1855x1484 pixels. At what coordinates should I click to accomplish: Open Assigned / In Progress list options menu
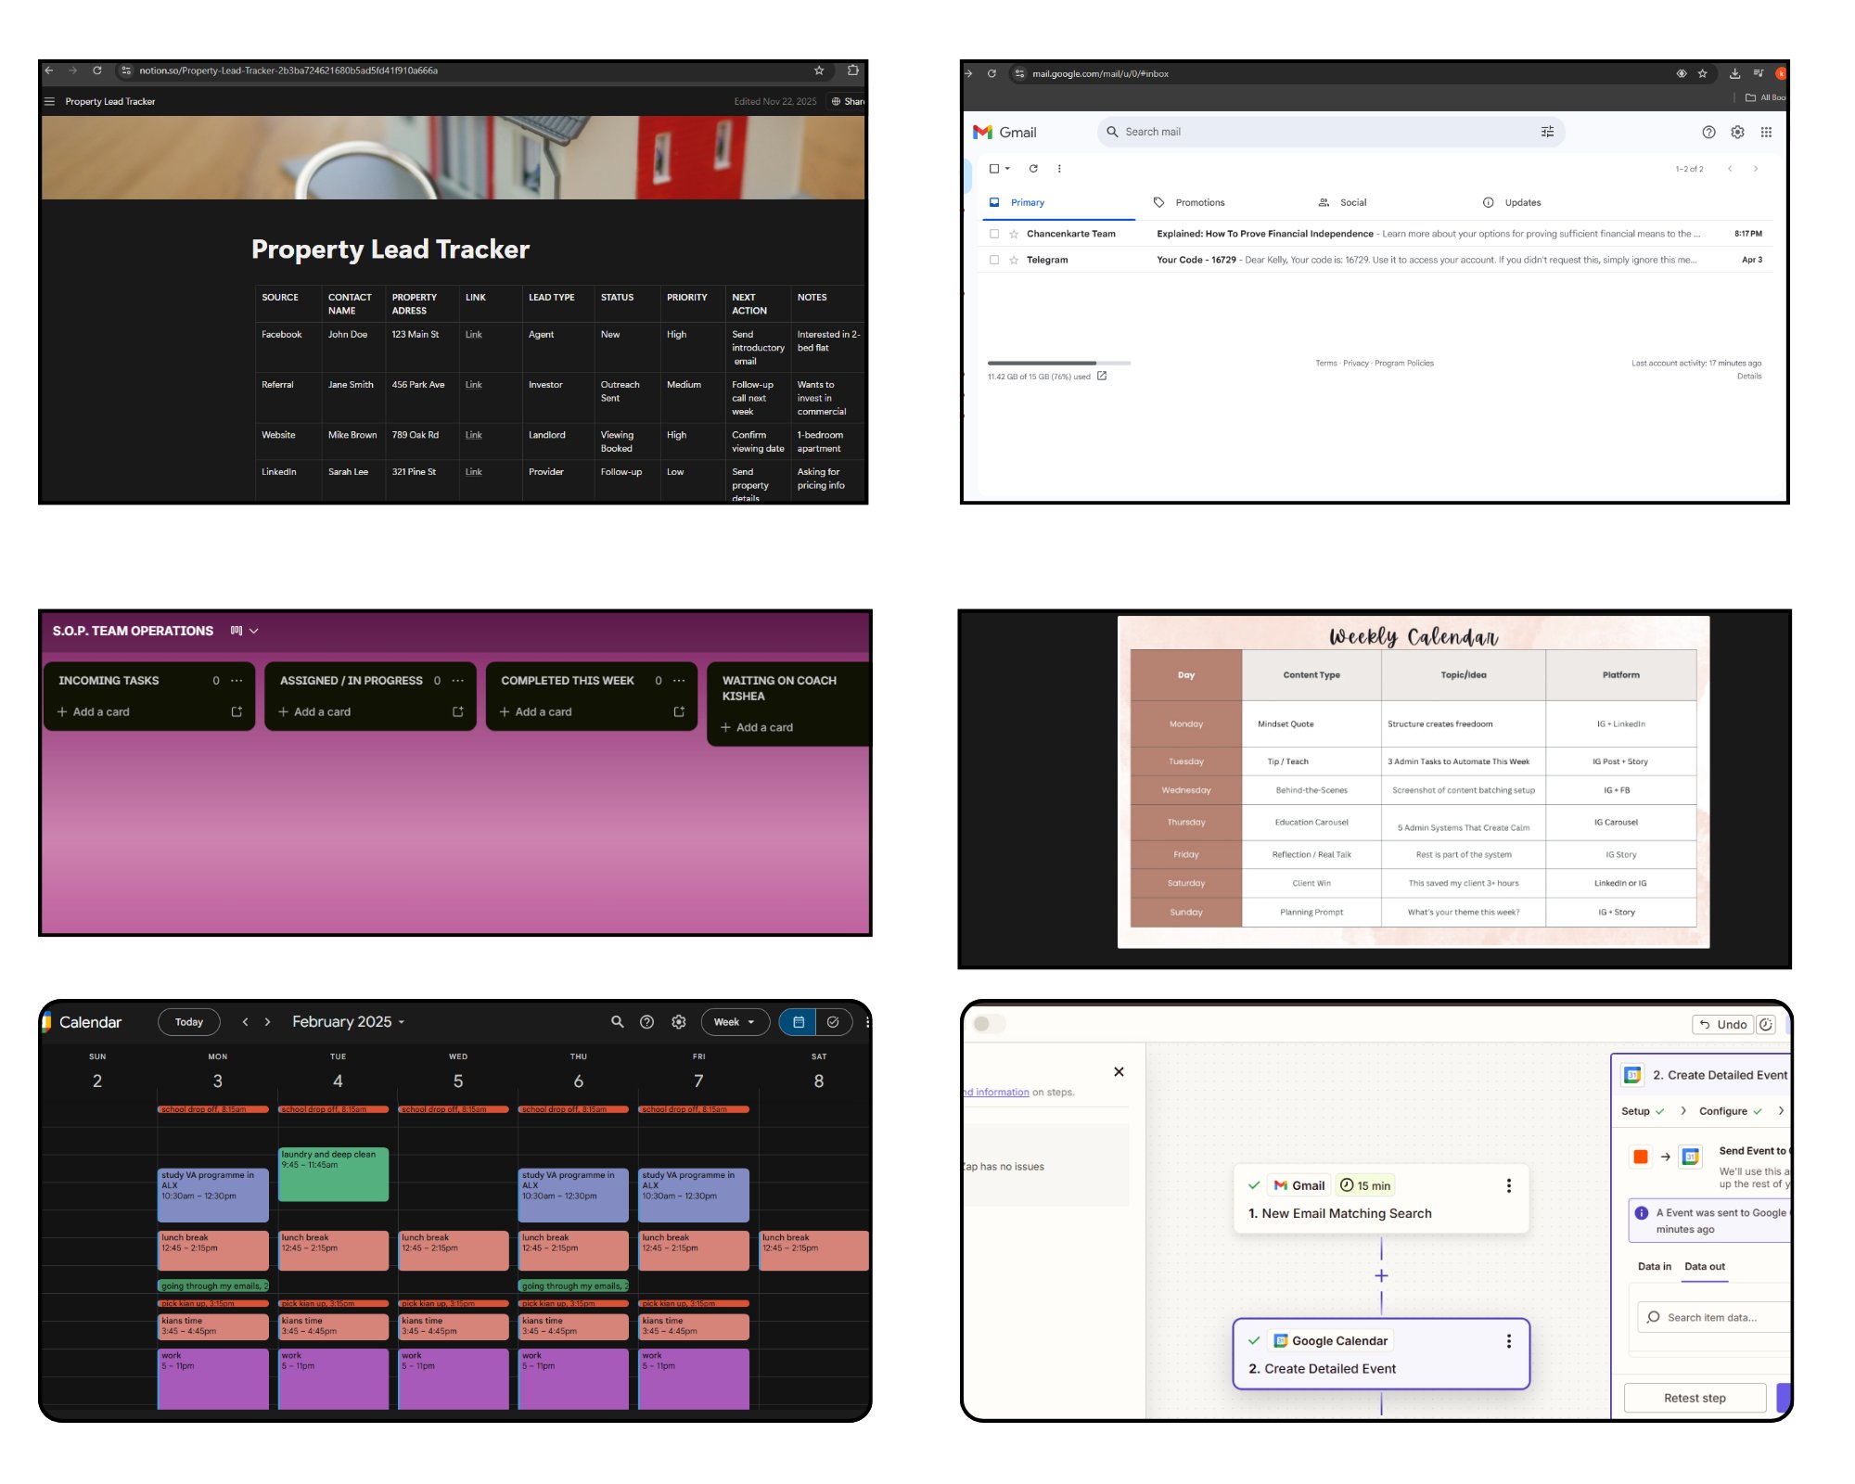(x=457, y=680)
